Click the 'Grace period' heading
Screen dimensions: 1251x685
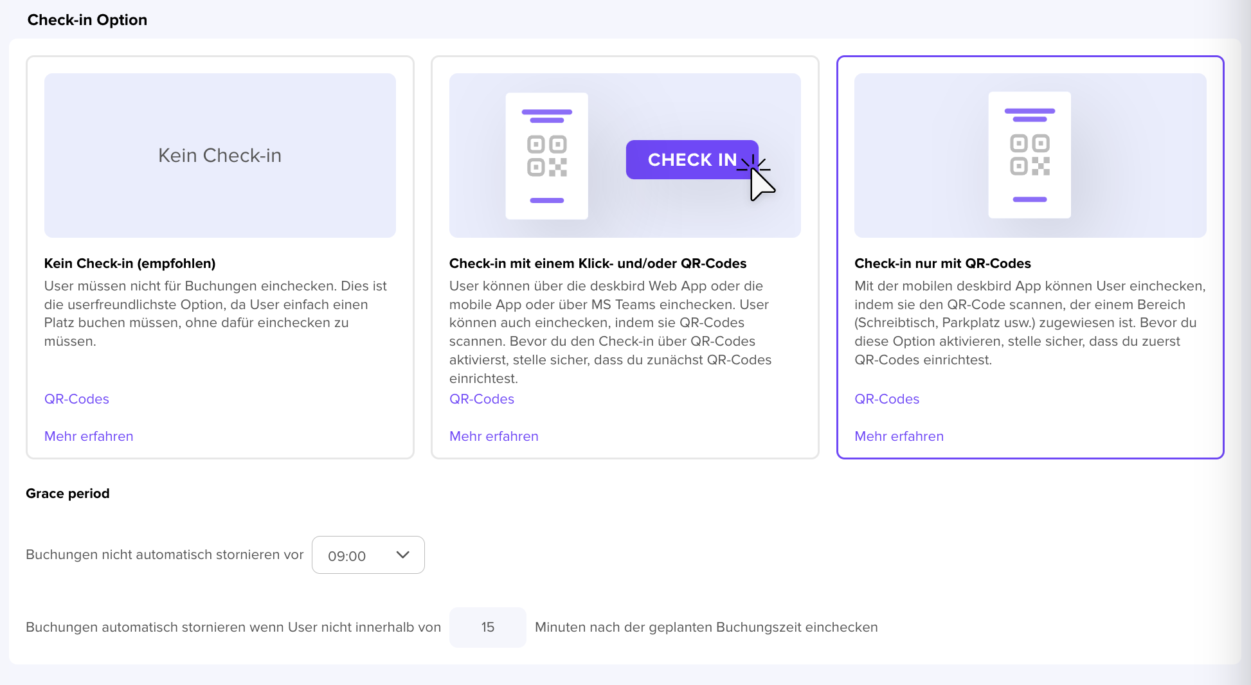(x=67, y=494)
